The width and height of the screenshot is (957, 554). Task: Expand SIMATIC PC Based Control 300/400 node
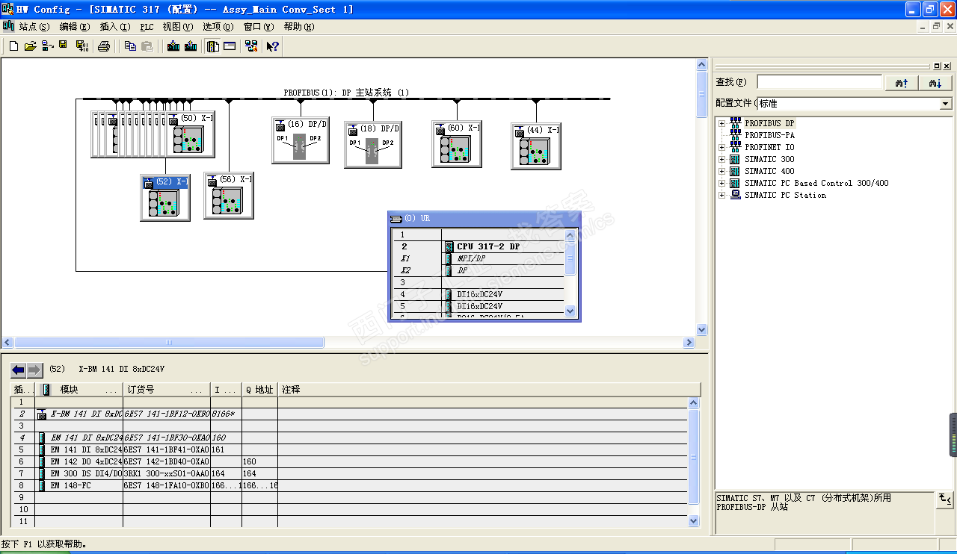(x=721, y=183)
